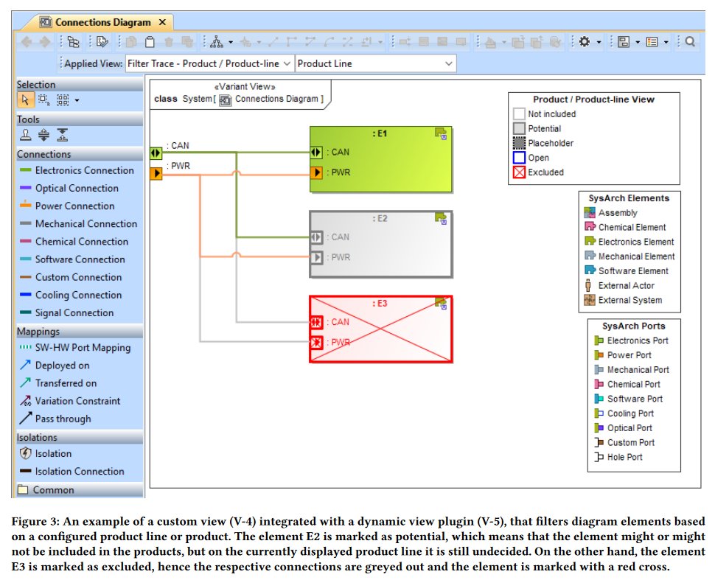Select Optical Connection tool
This screenshot has height=580, width=715.
pos(69,188)
